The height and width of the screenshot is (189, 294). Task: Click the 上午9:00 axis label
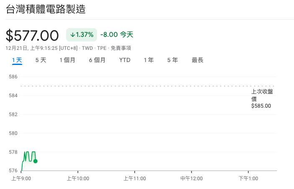pyautogui.click(x=21, y=179)
